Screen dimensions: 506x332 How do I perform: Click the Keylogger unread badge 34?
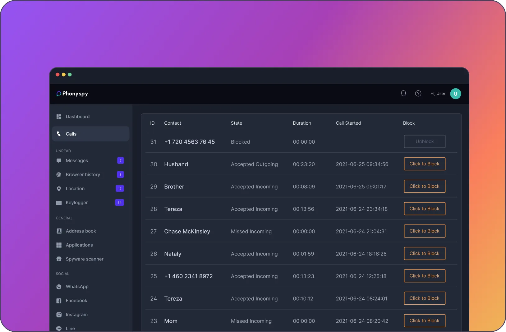coord(119,203)
